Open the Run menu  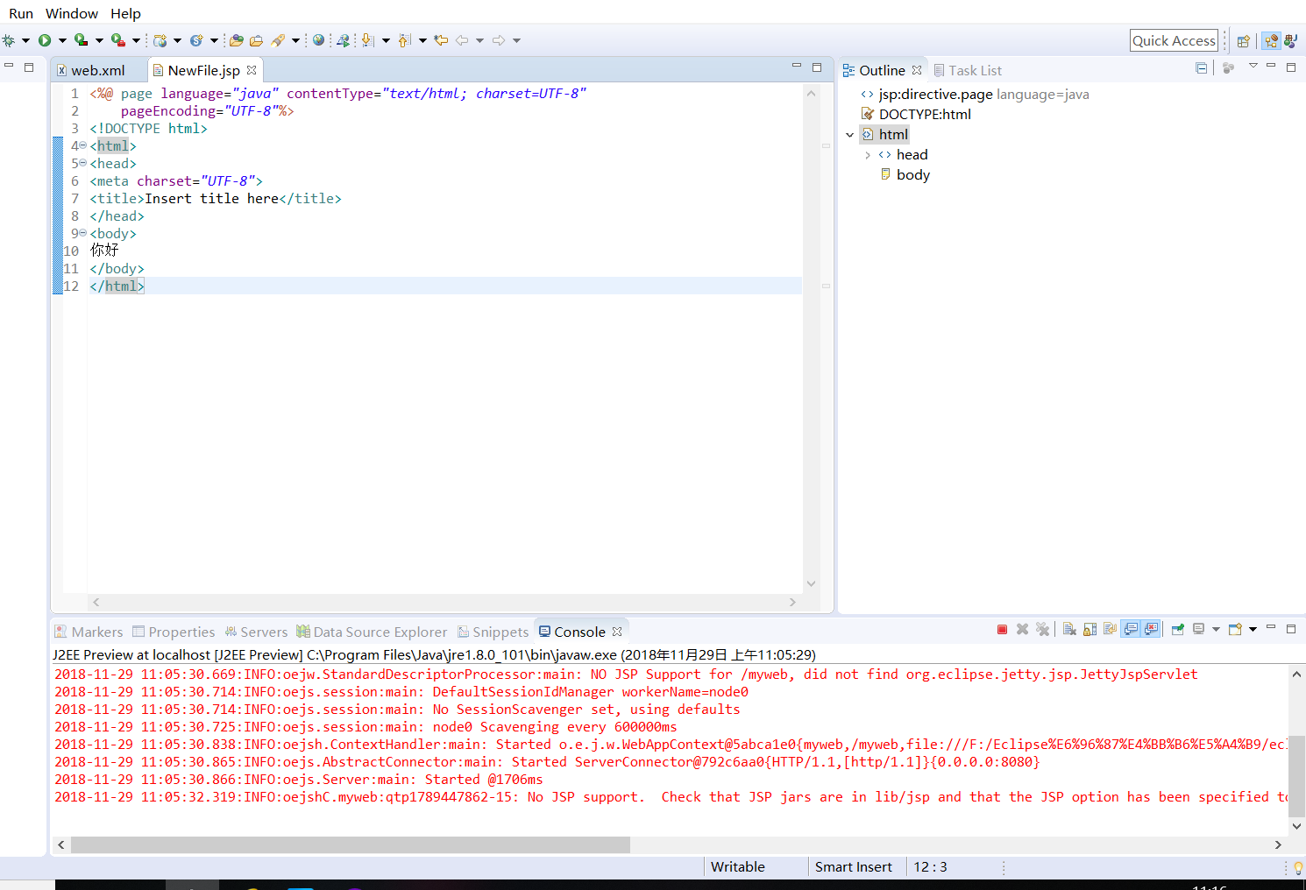click(x=21, y=13)
